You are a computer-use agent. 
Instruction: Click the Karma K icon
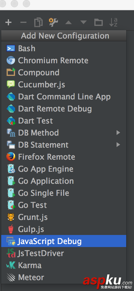(11, 265)
